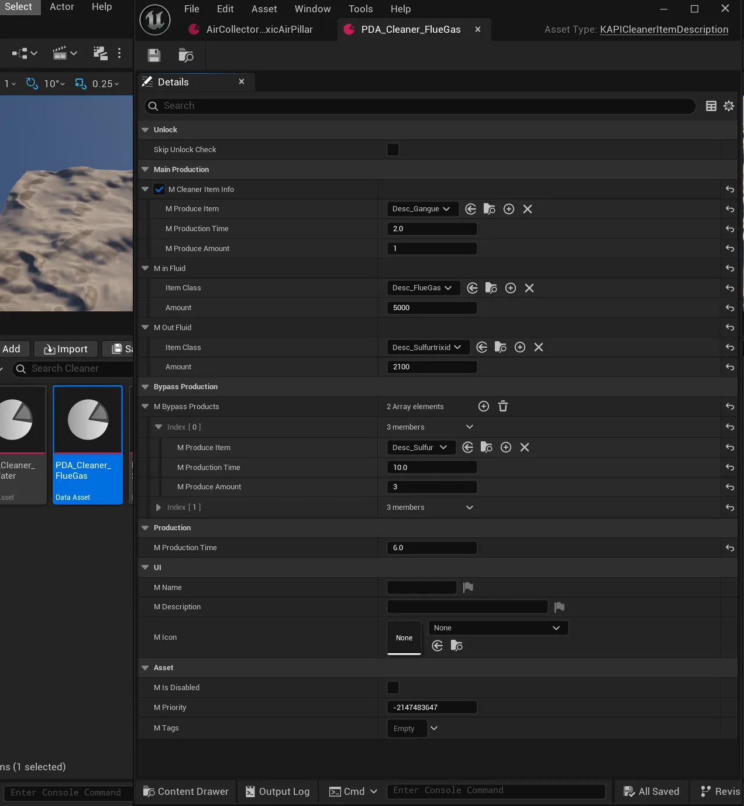Click KAPICleanerItemDescription asset type link

point(664,29)
